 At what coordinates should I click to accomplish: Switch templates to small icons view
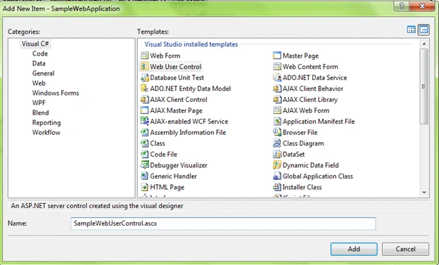click(424, 30)
